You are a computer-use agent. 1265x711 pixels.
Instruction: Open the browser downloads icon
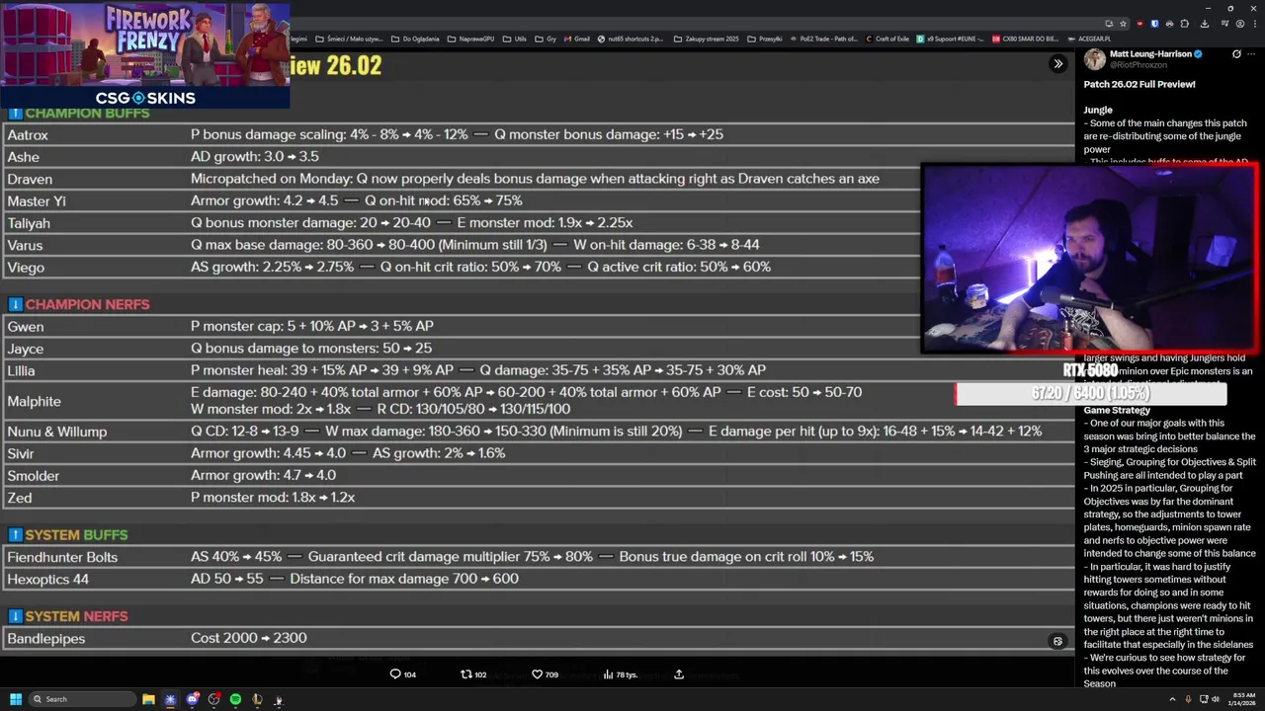click(x=1205, y=24)
